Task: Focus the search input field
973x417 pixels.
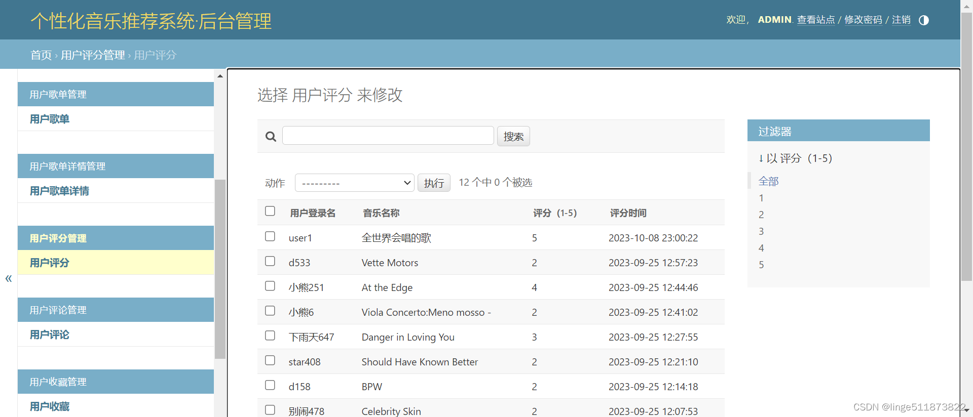Action: (388, 136)
